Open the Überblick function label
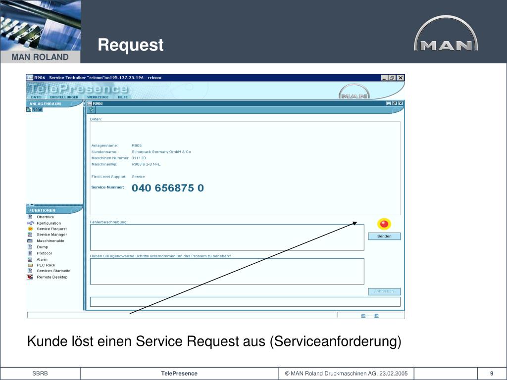The width and height of the screenshot is (507, 380). pyautogui.click(x=45, y=217)
